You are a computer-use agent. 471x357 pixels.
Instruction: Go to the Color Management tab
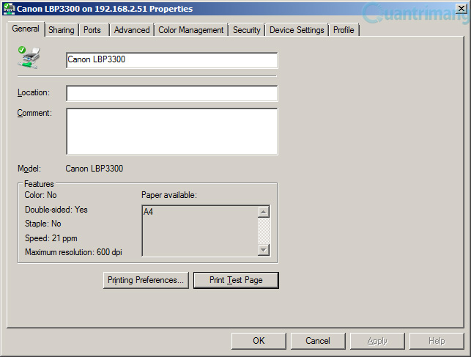coord(191,30)
